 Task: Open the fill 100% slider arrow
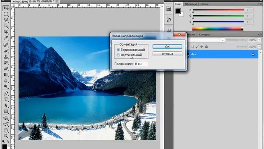click(x=259, y=46)
